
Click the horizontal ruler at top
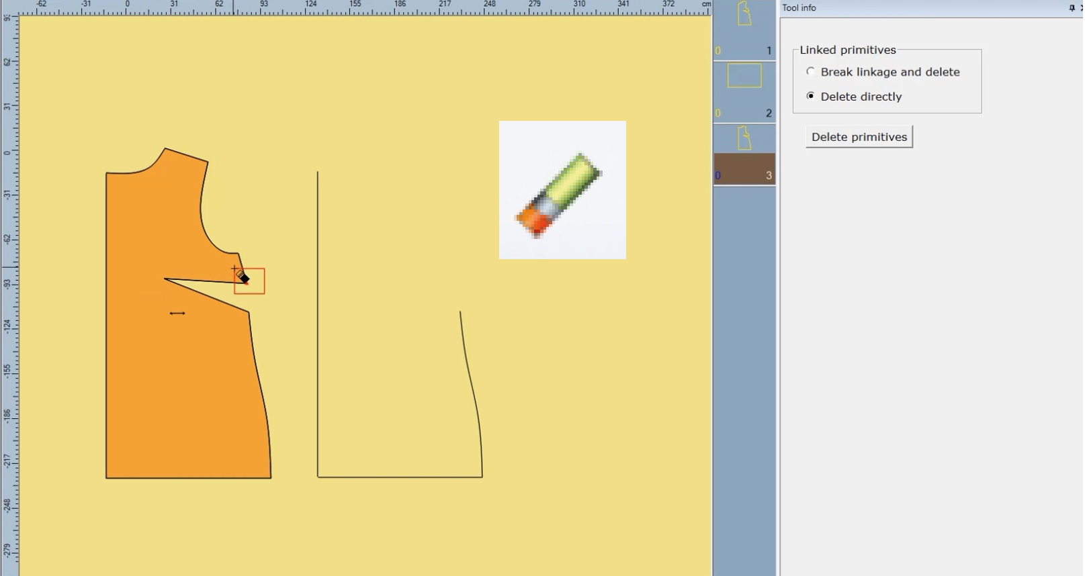pyautogui.click(x=363, y=7)
